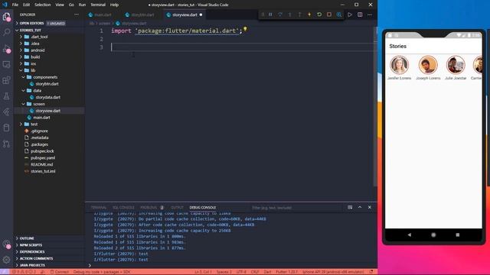
Task: Open the remote explorer icon in activity bar
Action: coord(7,64)
